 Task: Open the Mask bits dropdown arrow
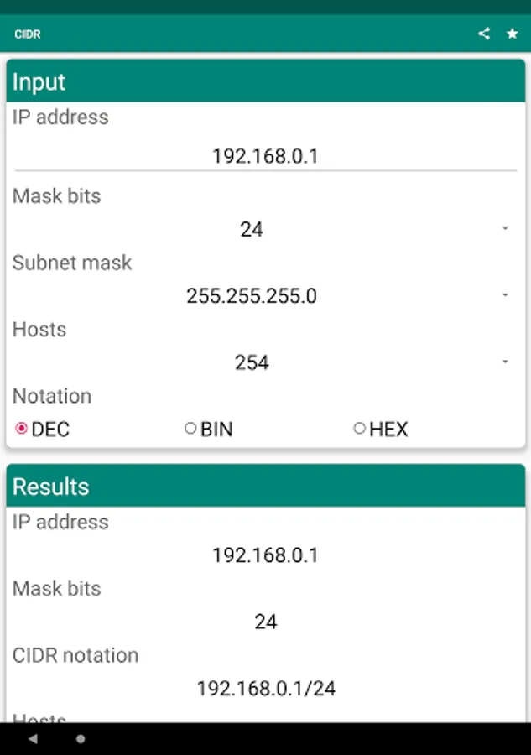tap(505, 228)
